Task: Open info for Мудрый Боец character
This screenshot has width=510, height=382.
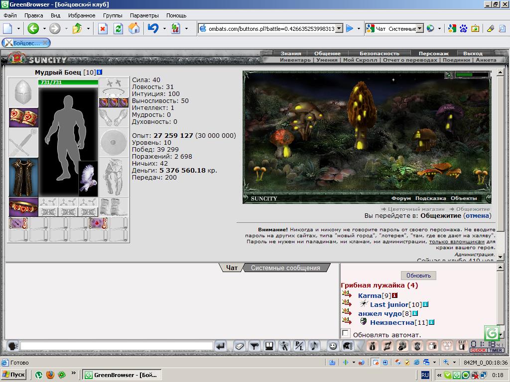Action: (100, 72)
